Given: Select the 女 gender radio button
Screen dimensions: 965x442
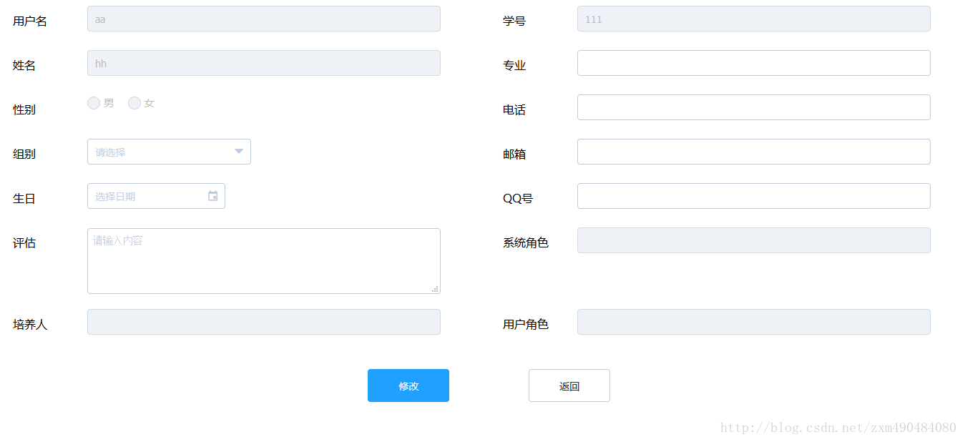Looking at the screenshot, I should coord(134,102).
